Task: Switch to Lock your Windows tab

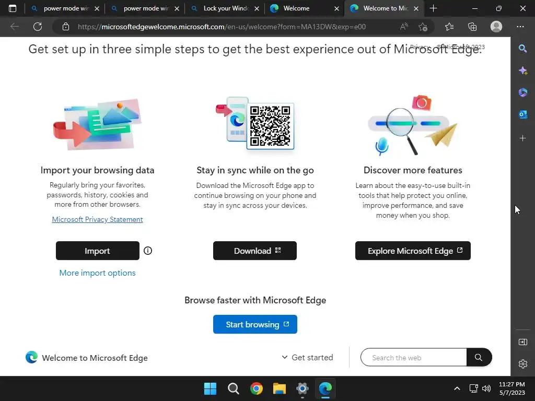Action: [225, 8]
